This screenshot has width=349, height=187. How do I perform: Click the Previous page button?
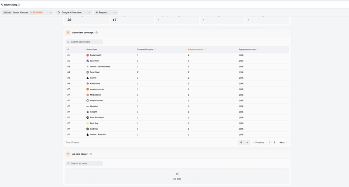259,142
